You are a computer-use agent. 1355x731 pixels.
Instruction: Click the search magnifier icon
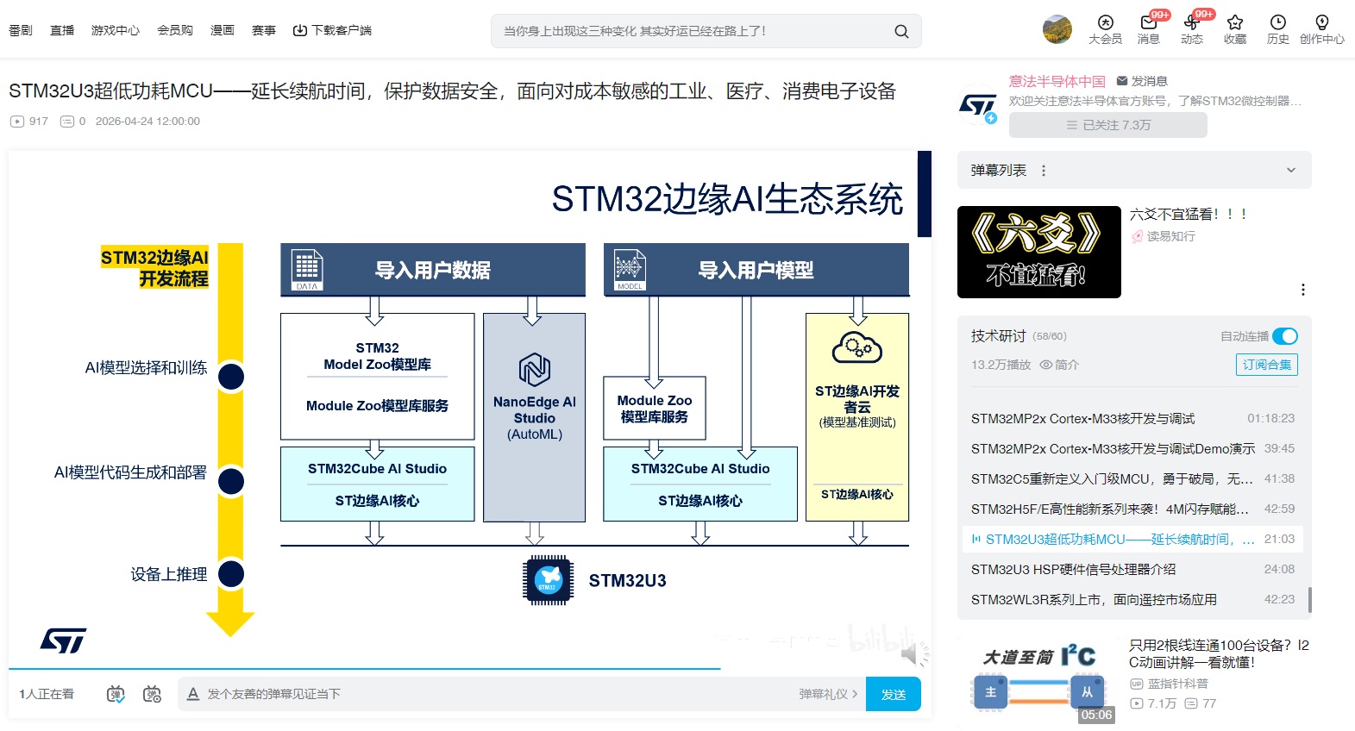(901, 31)
